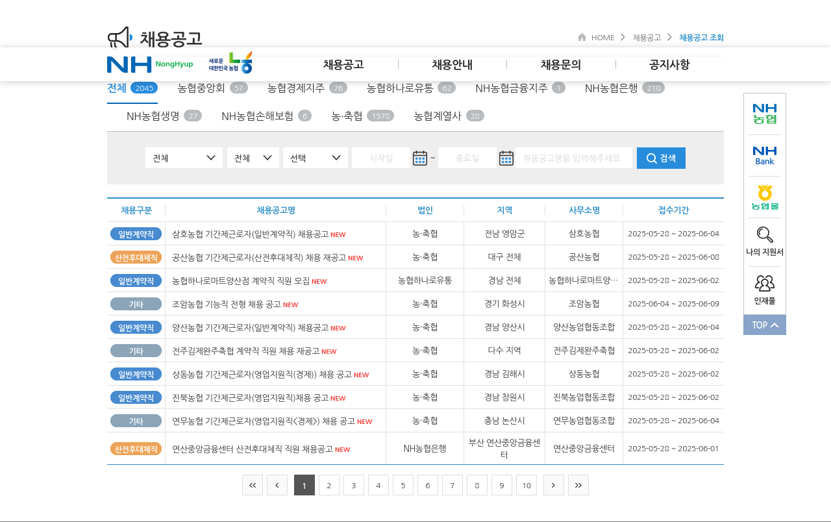Viewport: 831px width, 522px height.
Task: Go to page 8
Action: (477, 485)
